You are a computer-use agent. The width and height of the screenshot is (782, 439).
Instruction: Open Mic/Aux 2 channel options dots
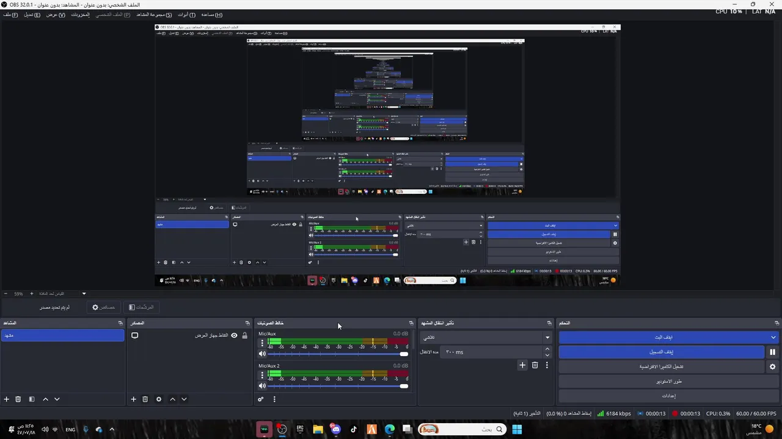(x=262, y=376)
